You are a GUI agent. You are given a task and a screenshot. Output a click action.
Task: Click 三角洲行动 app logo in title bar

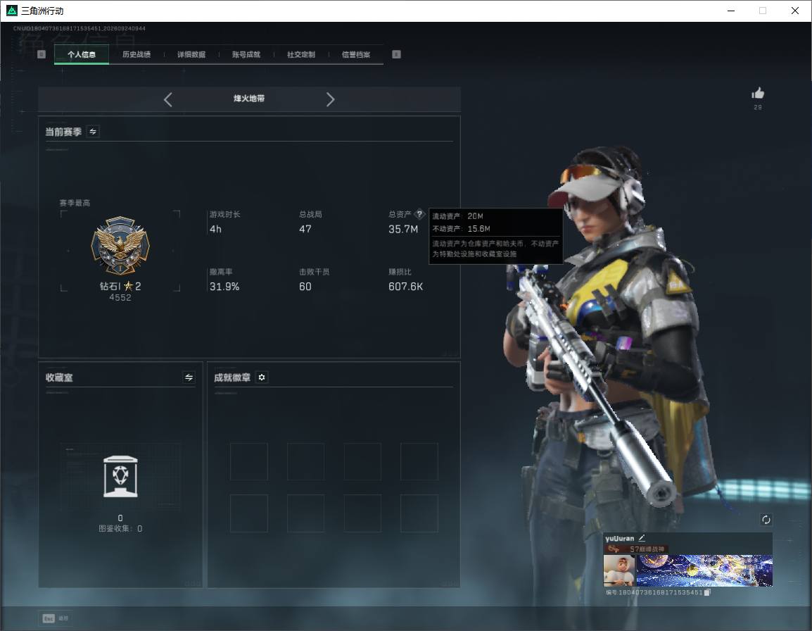(x=11, y=11)
